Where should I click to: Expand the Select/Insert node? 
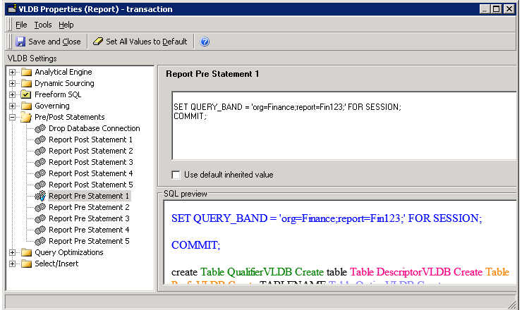coord(12,264)
